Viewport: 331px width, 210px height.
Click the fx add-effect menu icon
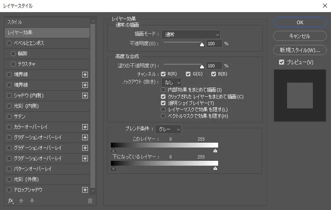coord(11,201)
